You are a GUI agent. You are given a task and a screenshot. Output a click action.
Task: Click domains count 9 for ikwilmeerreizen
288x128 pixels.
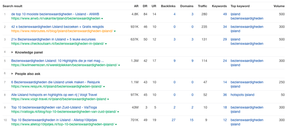click(x=192, y=61)
